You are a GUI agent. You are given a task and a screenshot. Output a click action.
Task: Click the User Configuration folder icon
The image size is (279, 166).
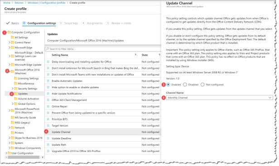pyautogui.click(x=9, y=153)
